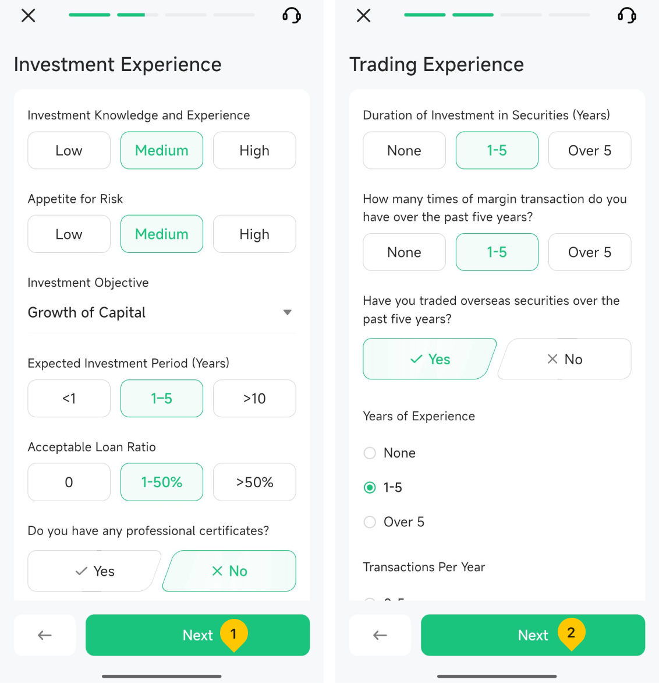The height and width of the screenshot is (683, 659).
Task: Choose Over 5 radio for Years of Experience
Action: point(370,522)
